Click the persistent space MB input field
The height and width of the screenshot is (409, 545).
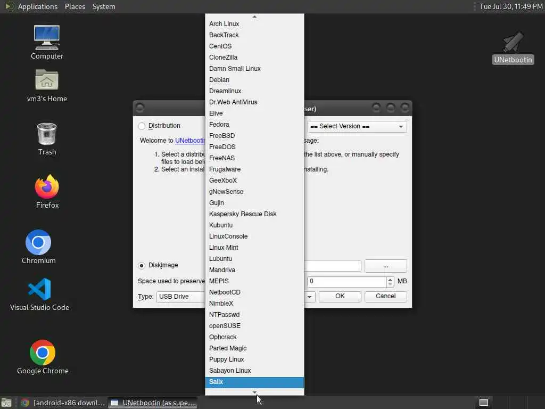coord(346,281)
